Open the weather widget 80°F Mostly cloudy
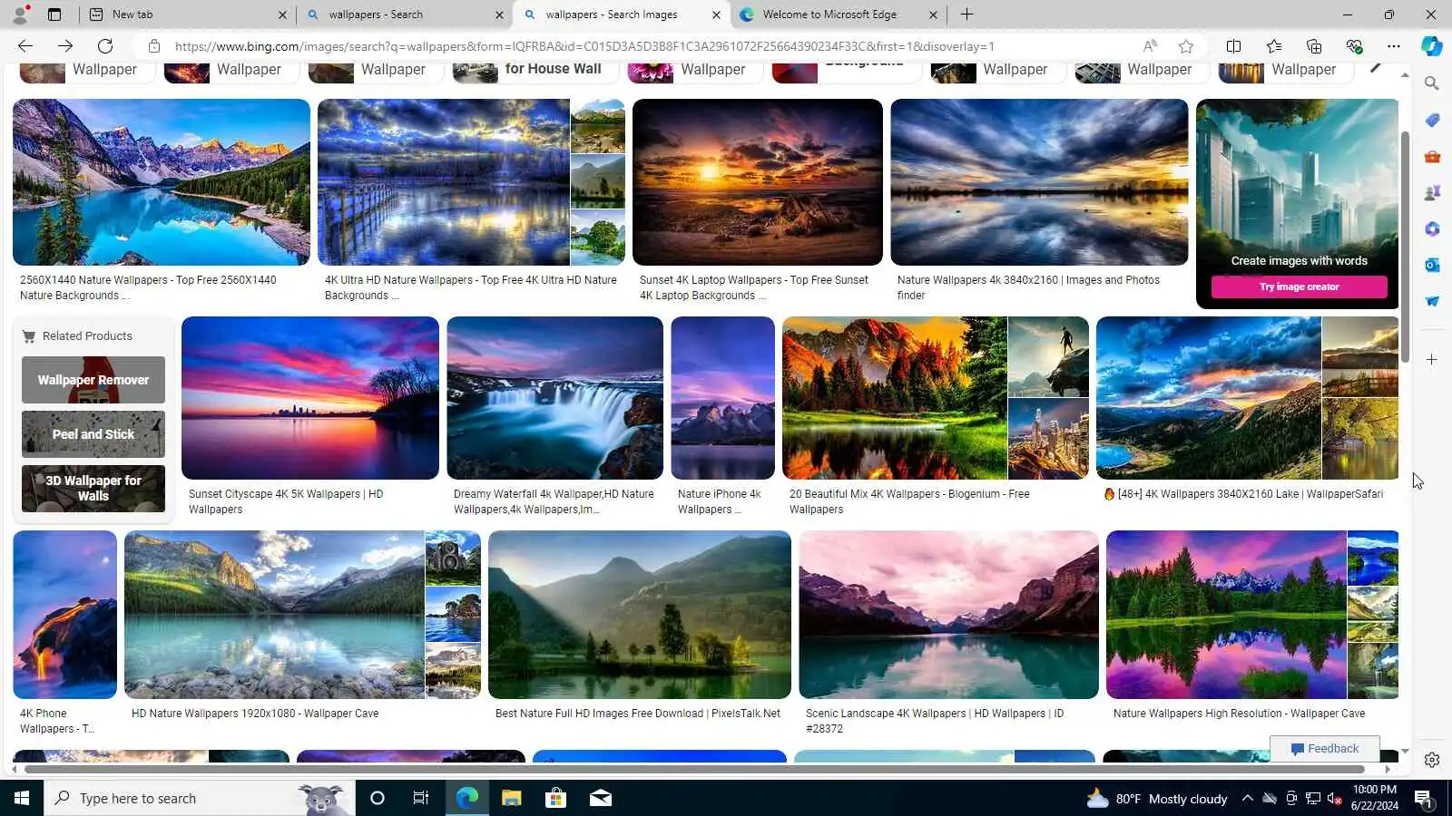Image resolution: width=1452 pixels, height=816 pixels. point(1157,798)
